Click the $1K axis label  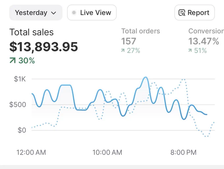pyautogui.click(x=20, y=79)
